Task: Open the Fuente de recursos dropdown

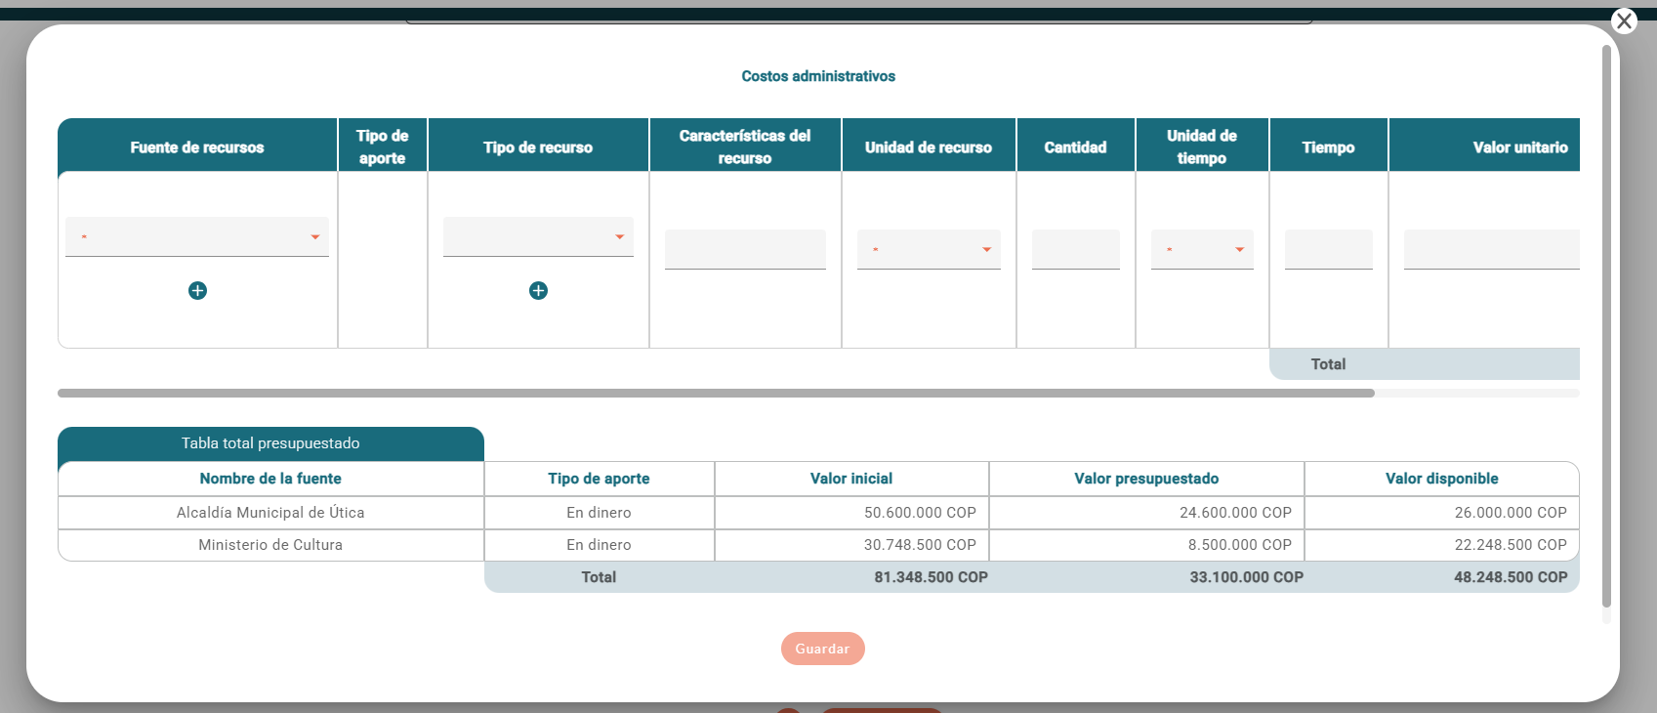Action: 197,236
